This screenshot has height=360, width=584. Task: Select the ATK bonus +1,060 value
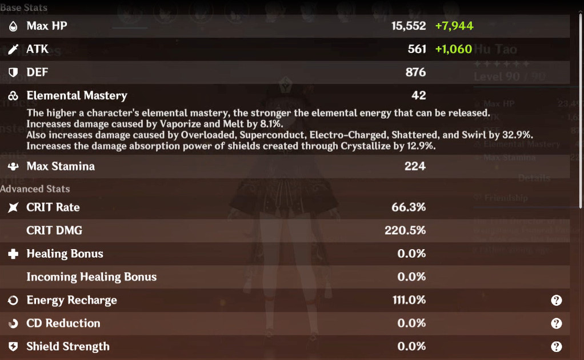pyautogui.click(x=453, y=49)
